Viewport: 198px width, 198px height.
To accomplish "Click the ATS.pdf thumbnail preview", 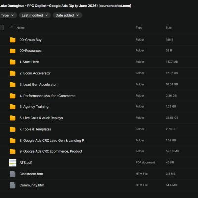I will 13,163.
